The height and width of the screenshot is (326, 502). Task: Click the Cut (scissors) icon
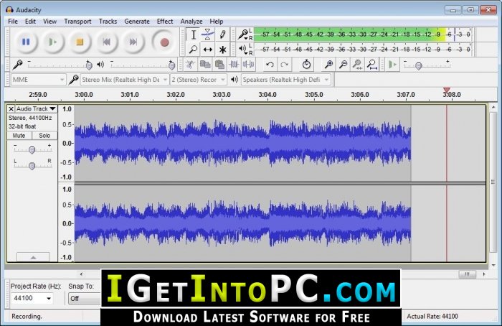pos(190,65)
